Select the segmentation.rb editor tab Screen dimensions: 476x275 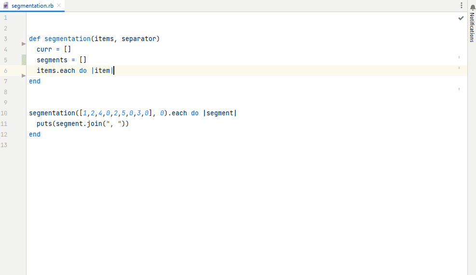pyautogui.click(x=32, y=6)
